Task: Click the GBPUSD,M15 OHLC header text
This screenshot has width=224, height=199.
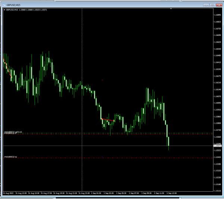Action: [27, 10]
